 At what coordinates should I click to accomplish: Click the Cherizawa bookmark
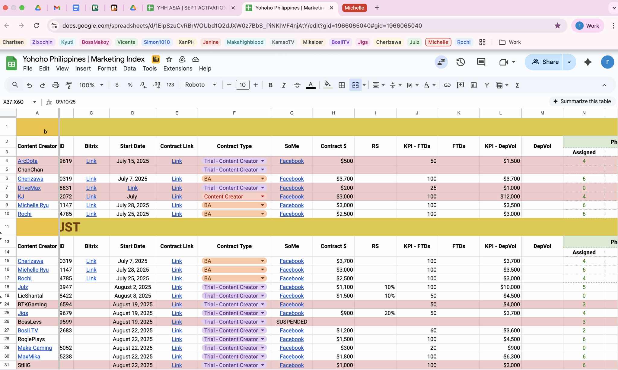tap(388, 42)
